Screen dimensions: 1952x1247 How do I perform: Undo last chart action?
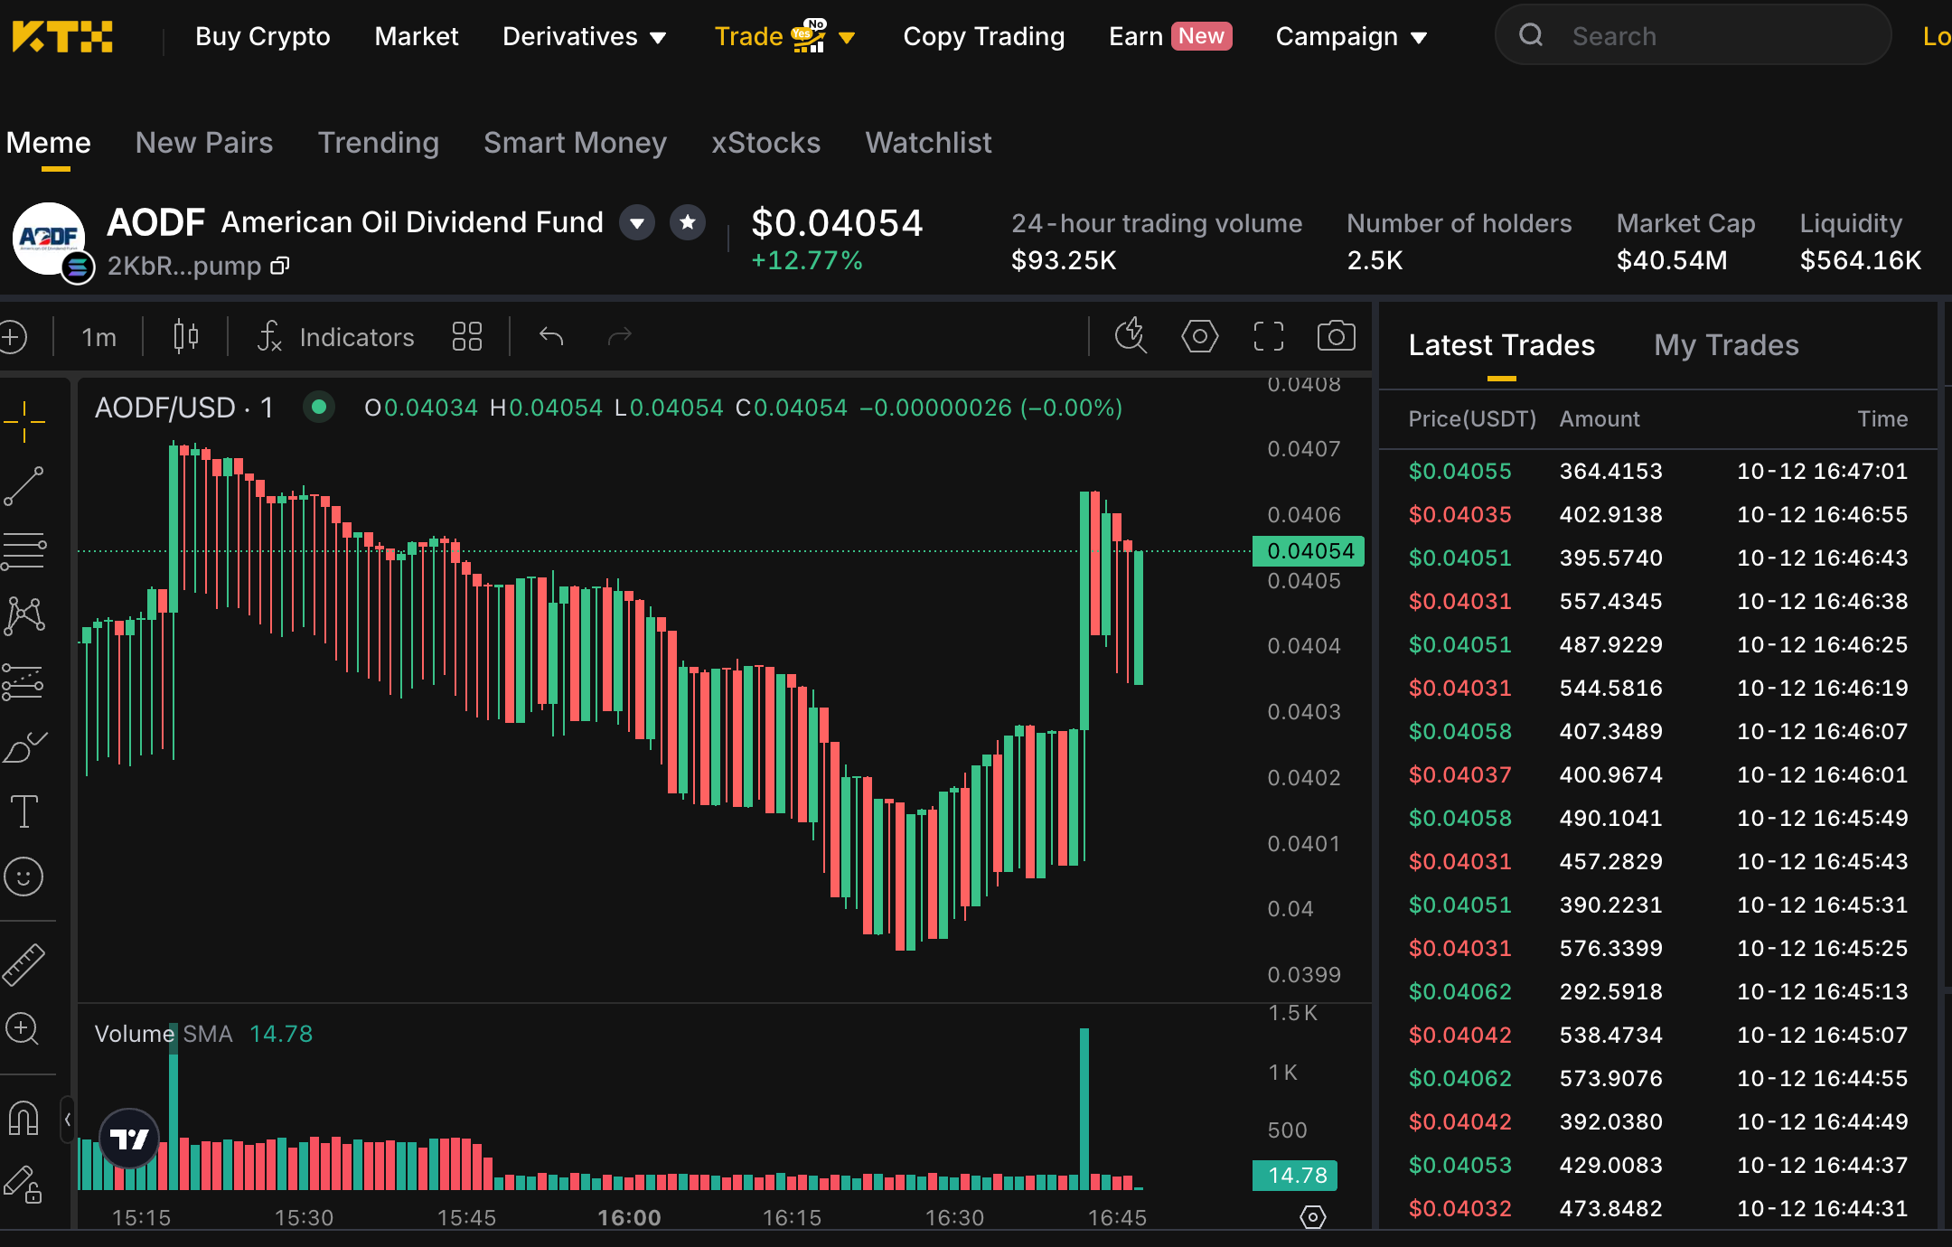tap(551, 336)
